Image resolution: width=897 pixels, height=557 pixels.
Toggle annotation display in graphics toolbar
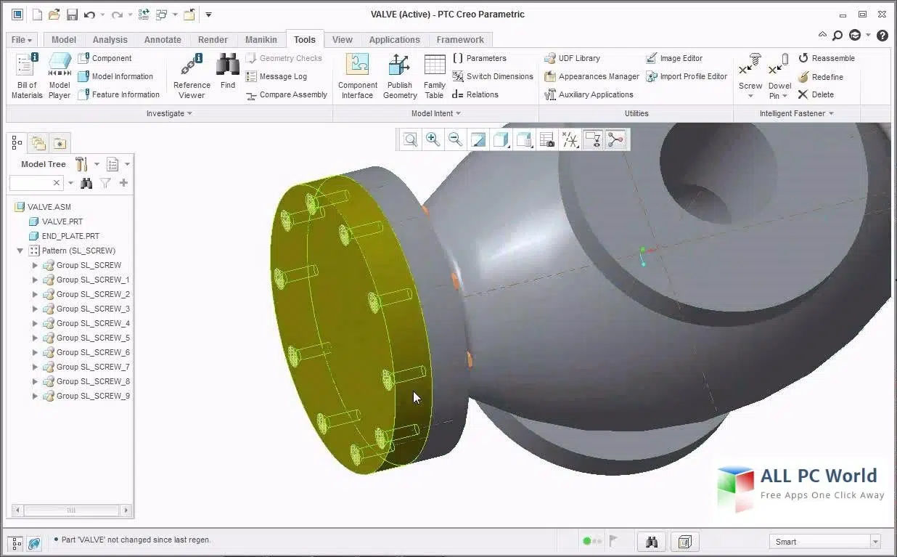[593, 139]
